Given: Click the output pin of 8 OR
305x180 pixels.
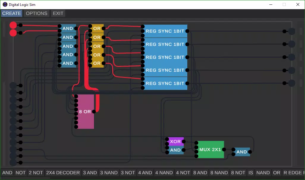Looking at the screenshot, I should pos(94,112).
